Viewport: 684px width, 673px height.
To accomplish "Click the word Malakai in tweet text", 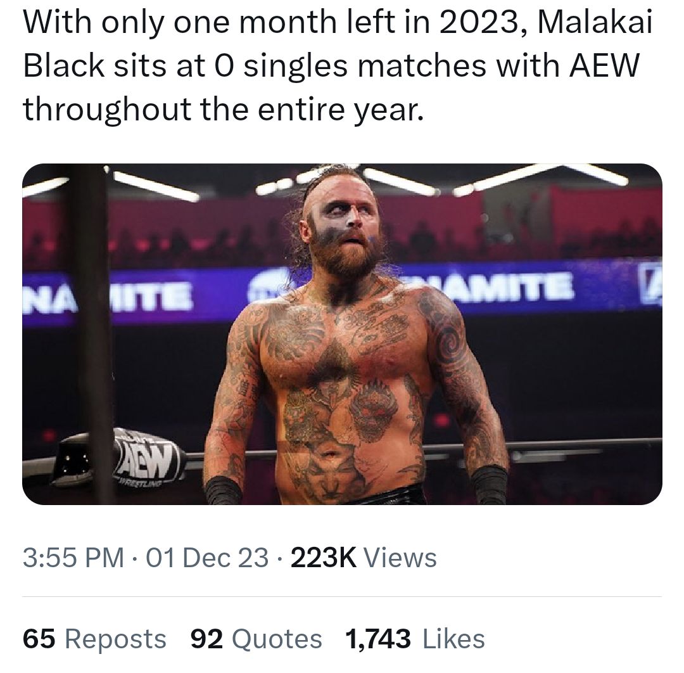I will [x=594, y=23].
